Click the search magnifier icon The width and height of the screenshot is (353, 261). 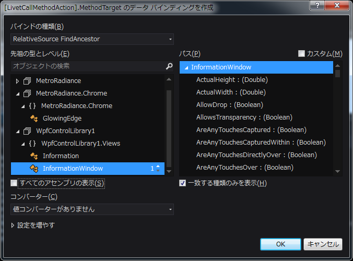169,66
